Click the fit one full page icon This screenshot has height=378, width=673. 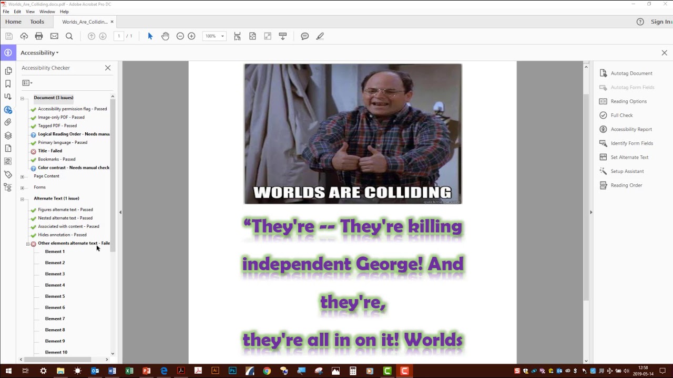pos(253,36)
